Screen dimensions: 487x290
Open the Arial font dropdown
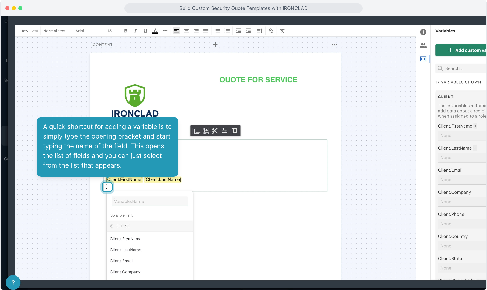point(80,31)
